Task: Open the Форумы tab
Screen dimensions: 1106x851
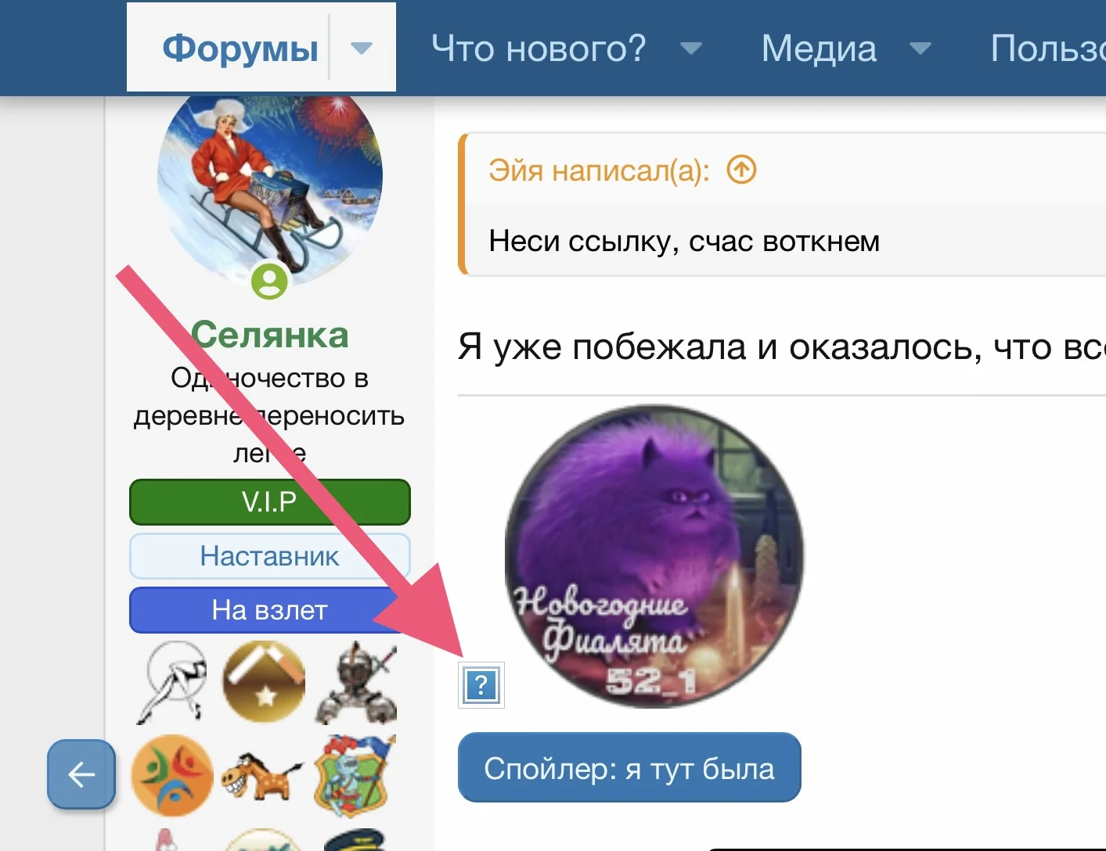Action: [x=240, y=48]
